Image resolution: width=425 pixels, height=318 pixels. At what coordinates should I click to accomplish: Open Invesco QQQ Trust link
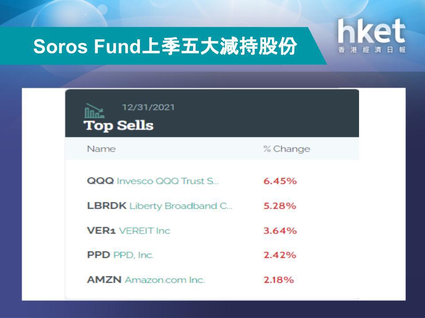point(167,181)
